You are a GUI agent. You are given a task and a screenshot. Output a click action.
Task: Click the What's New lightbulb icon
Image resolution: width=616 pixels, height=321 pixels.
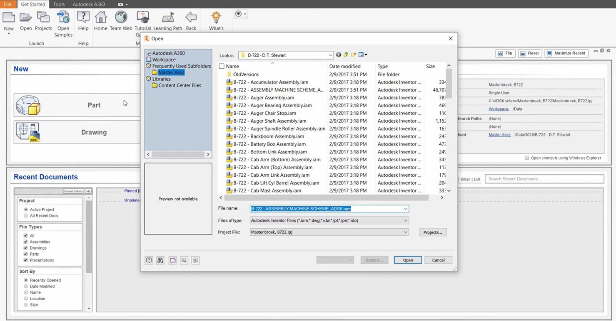(x=216, y=17)
